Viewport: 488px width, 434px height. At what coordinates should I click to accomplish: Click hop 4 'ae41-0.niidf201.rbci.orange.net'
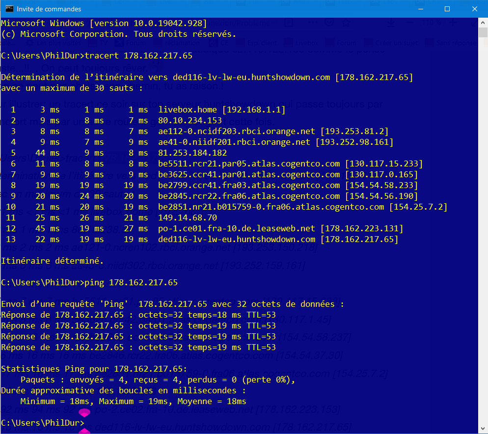point(234,142)
